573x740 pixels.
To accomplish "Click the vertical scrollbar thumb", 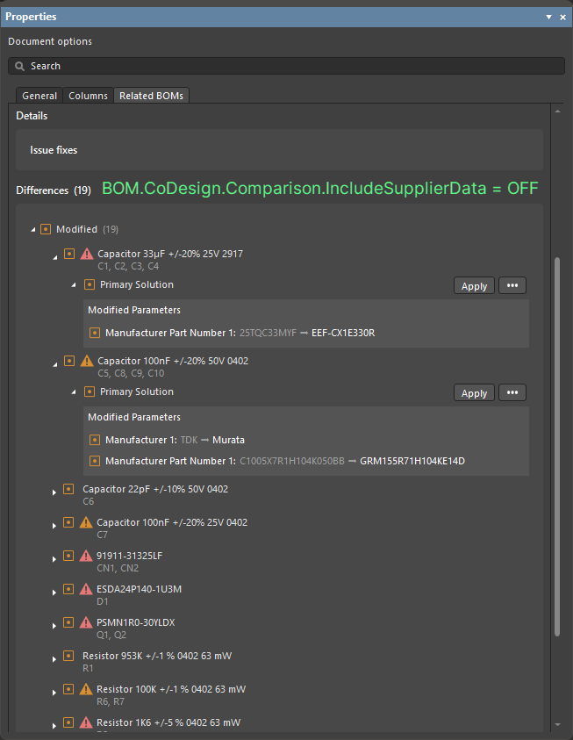I will pos(556,446).
